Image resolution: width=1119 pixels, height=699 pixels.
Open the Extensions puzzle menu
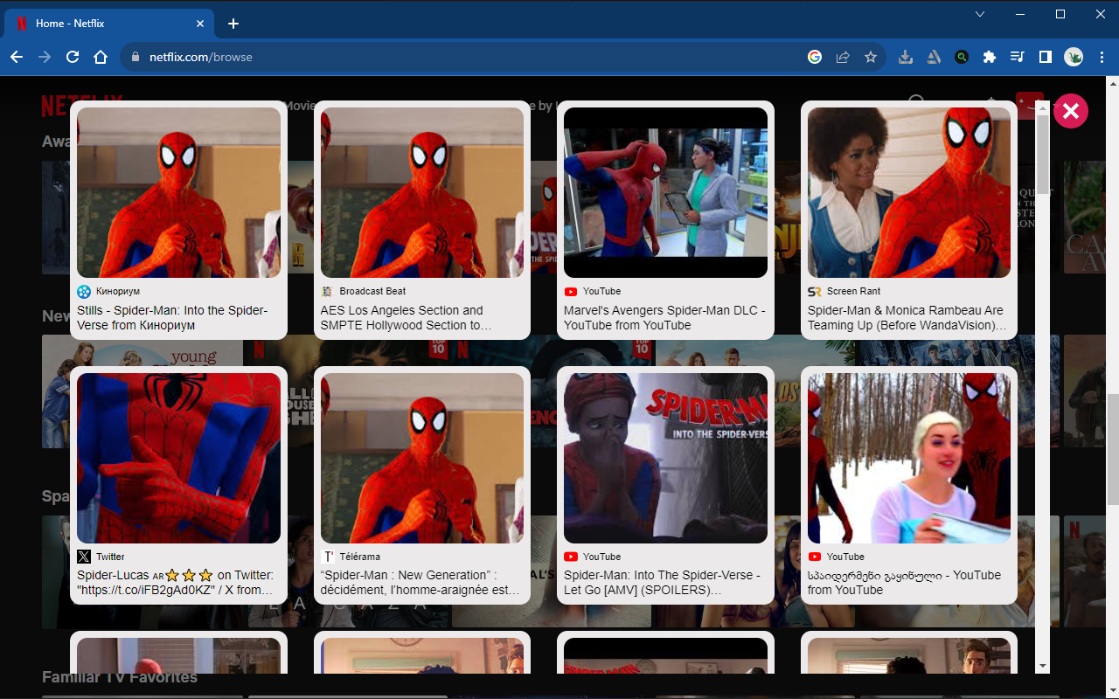click(990, 57)
